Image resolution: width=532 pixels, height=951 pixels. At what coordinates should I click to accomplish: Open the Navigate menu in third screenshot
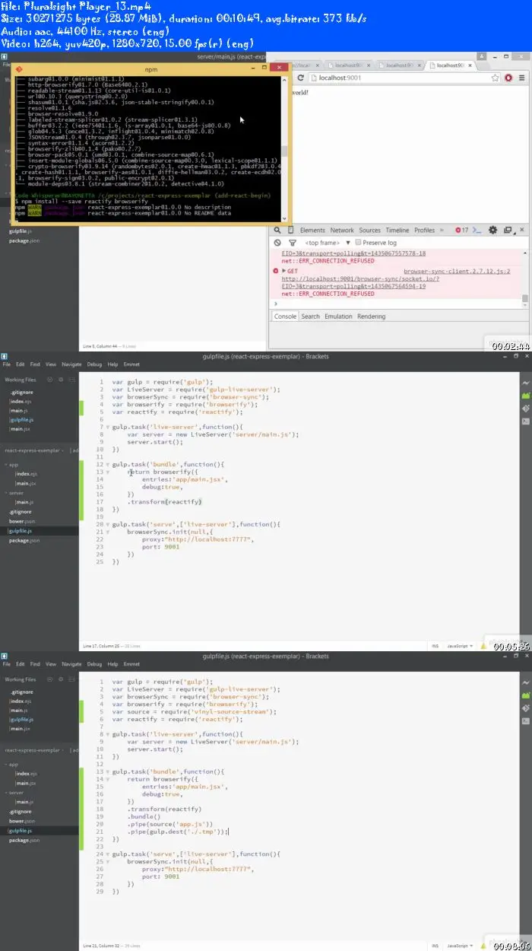pos(71,664)
